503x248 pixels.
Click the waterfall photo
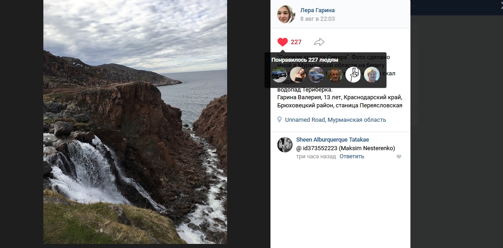(x=135, y=122)
